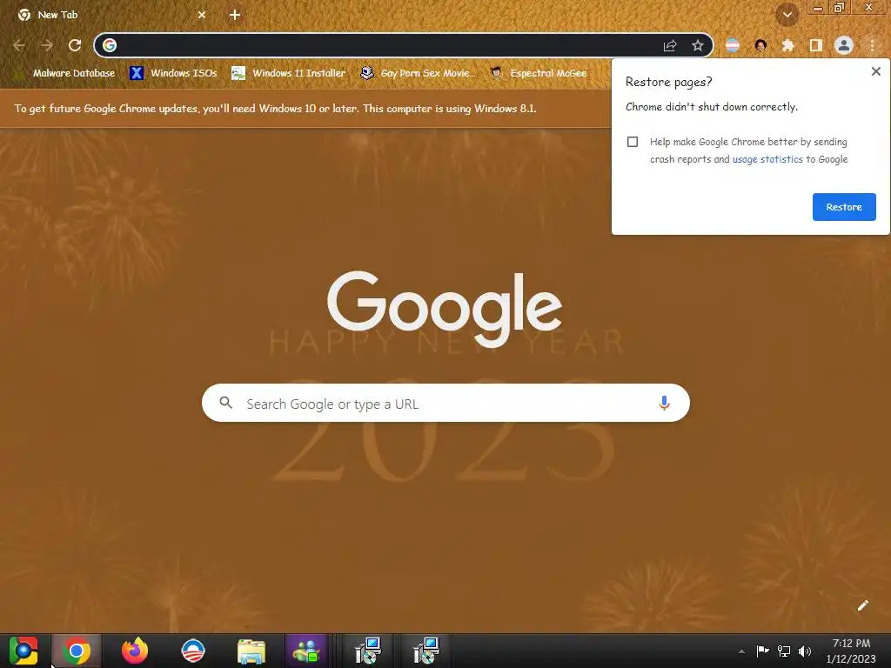
Task: Open the Start button on the taskbar
Action: point(23,651)
